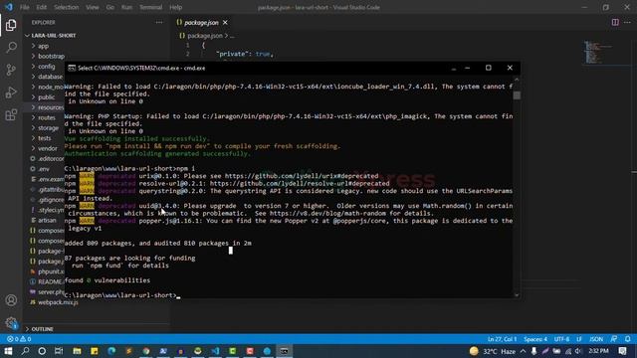Open the artisan file in explorer

tap(47, 220)
